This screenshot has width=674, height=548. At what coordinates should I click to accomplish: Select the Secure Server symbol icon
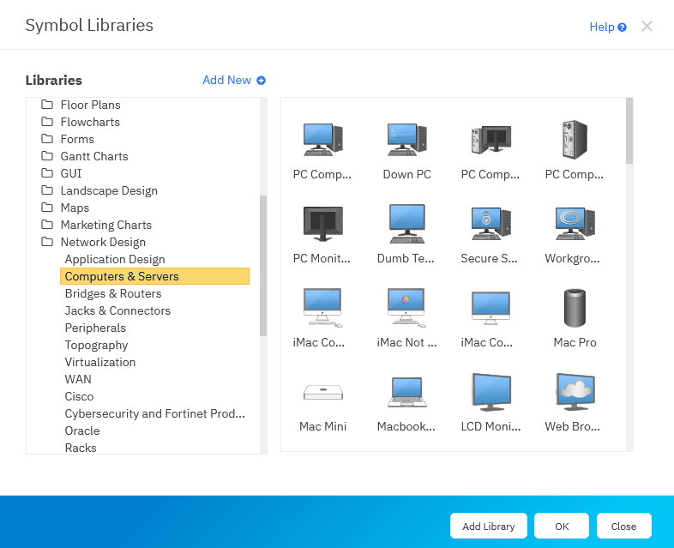click(490, 223)
